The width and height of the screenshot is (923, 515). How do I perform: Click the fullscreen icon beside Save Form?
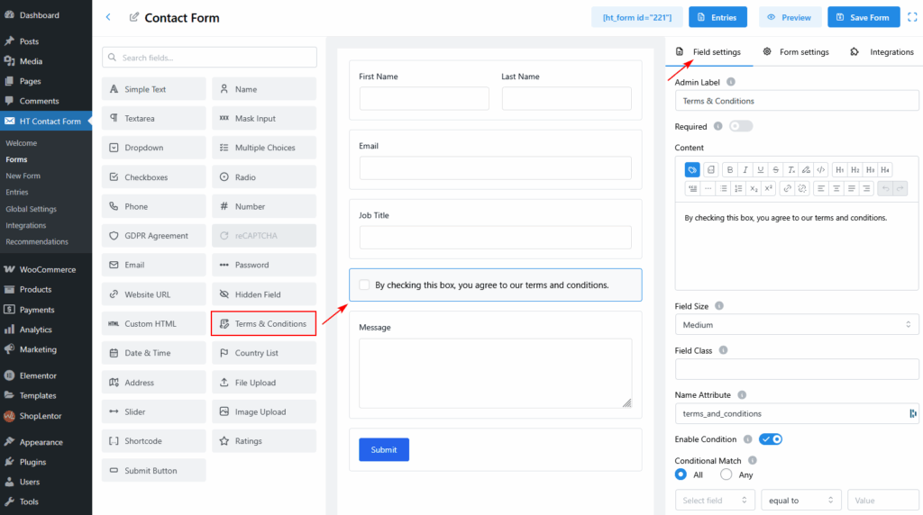[911, 17]
